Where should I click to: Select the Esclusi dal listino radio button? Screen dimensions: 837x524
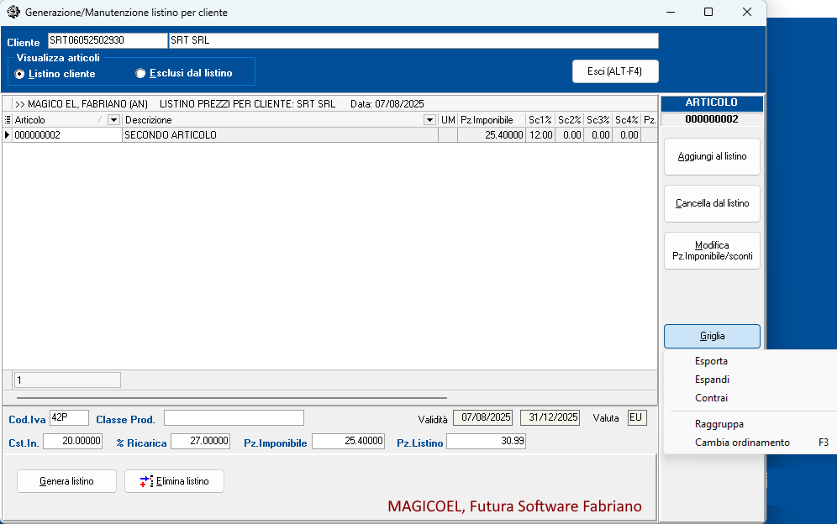click(140, 74)
